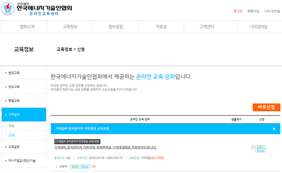Expand the 에너지절감(진단)기술 sidebar item

(24, 161)
